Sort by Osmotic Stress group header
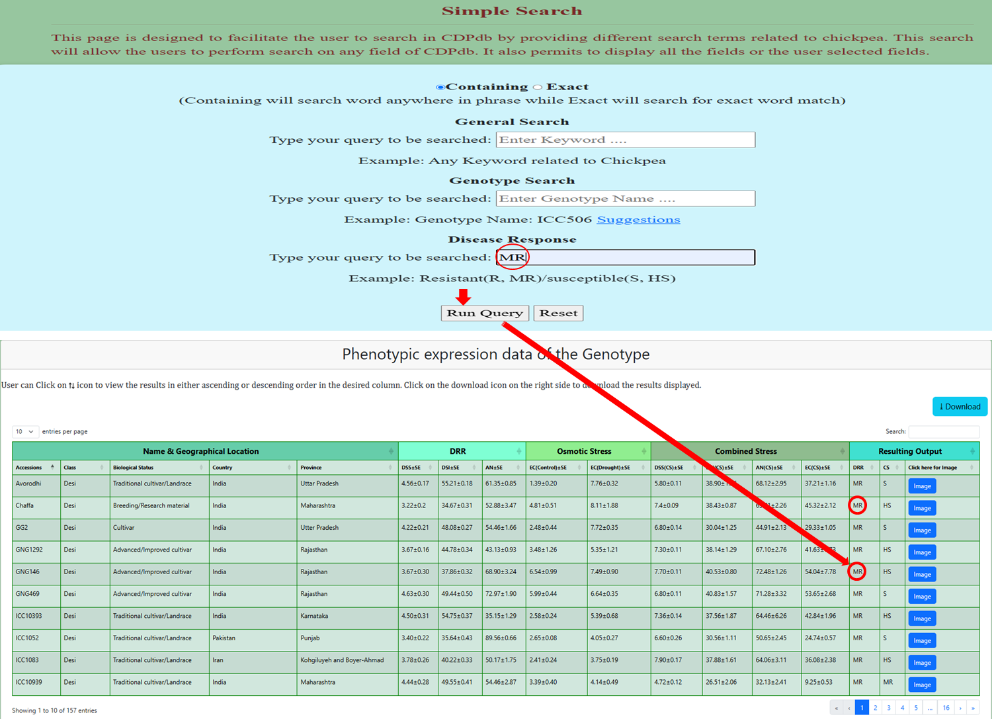 click(x=643, y=451)
